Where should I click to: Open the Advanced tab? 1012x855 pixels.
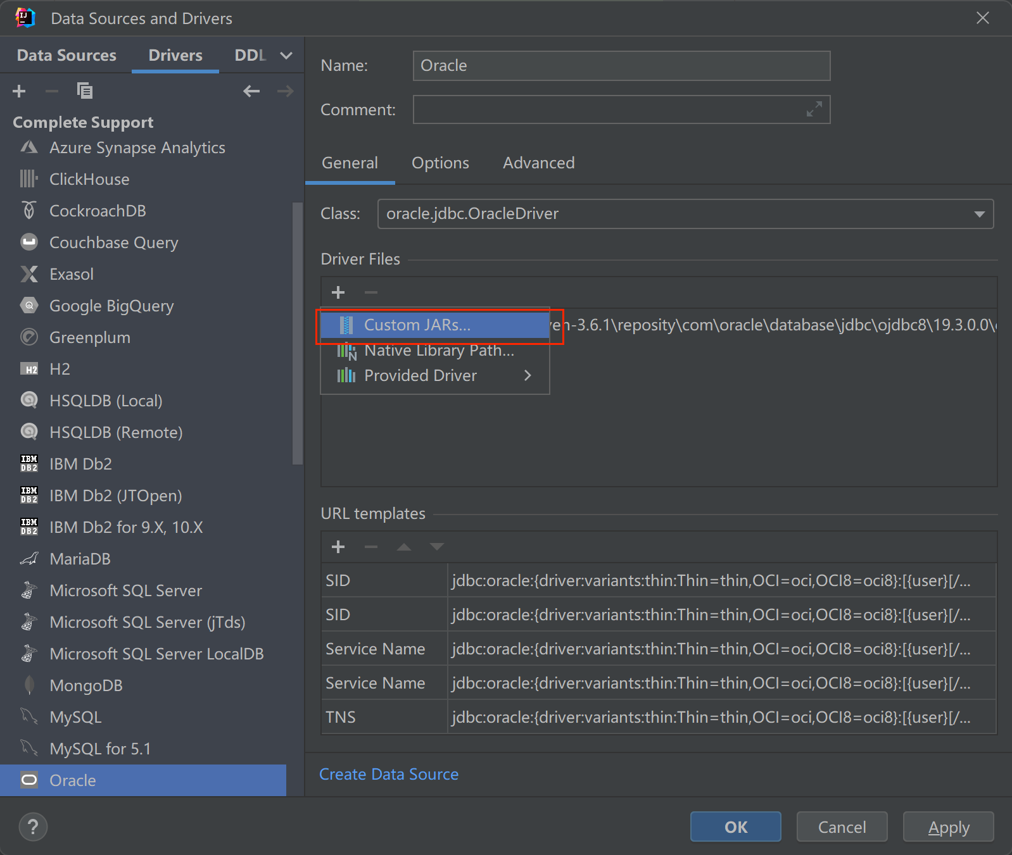(539, 163)
